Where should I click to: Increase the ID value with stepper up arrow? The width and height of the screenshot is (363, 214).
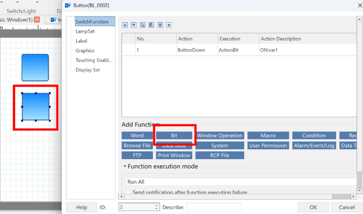point(157,205)
